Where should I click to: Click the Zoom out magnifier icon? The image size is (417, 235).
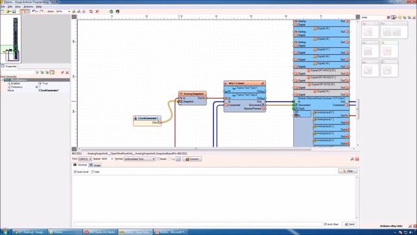point(79,12)
